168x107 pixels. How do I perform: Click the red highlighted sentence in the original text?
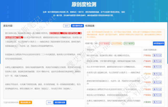66,34
